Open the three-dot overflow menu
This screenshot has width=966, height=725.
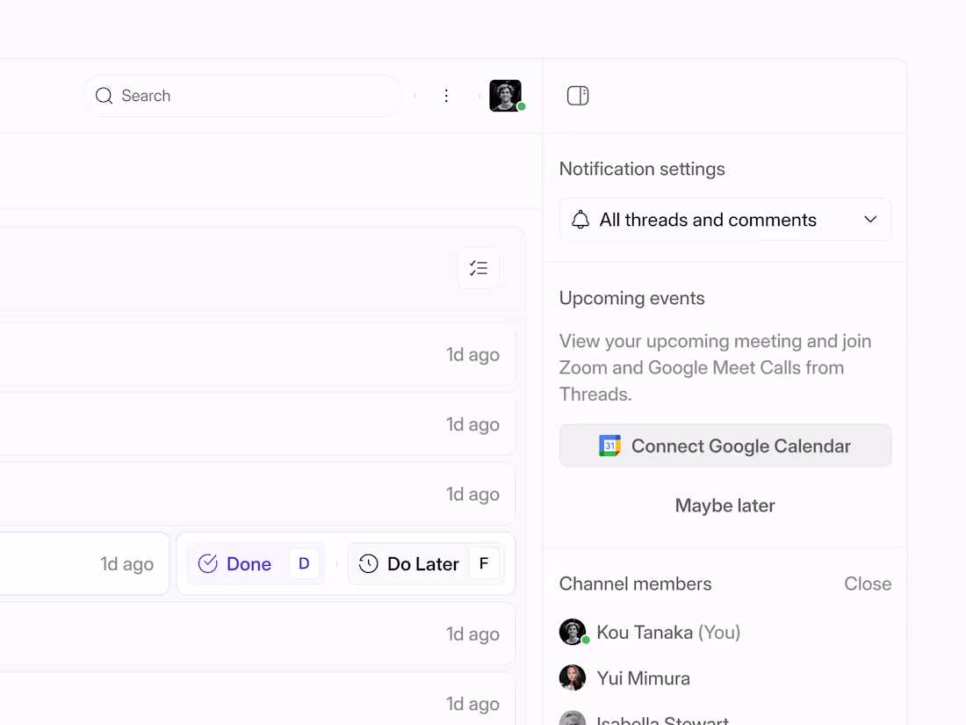coord(446,95)
